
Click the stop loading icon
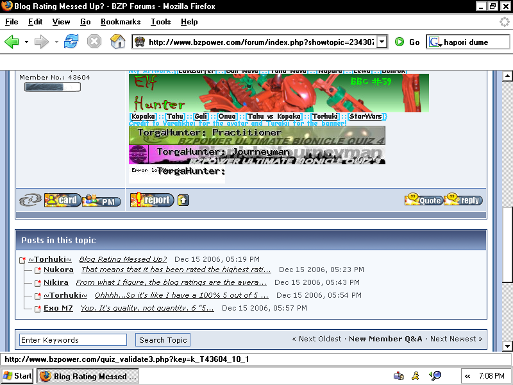point(95,41)
